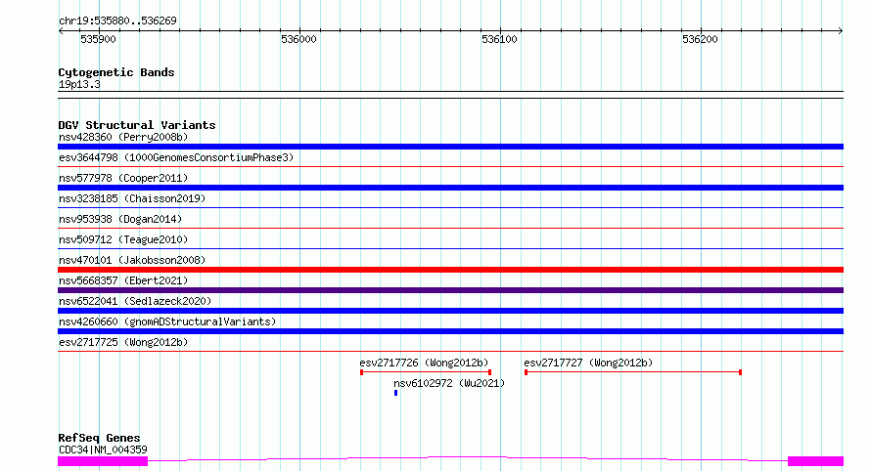Click the left arrow of the ruler
The height and width of the screenshot is (471, 871).
tap(61, 31)
